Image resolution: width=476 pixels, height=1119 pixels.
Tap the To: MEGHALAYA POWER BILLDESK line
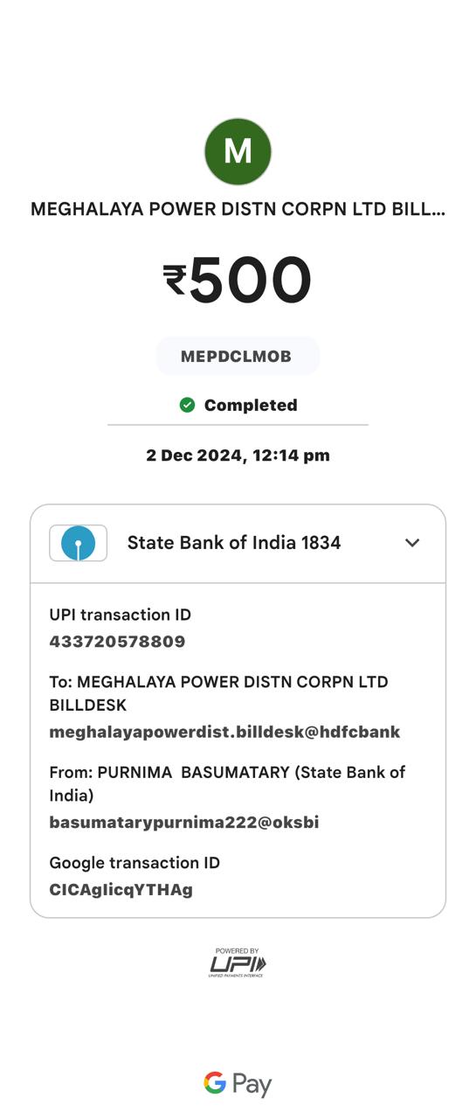[x=218, y=693]
